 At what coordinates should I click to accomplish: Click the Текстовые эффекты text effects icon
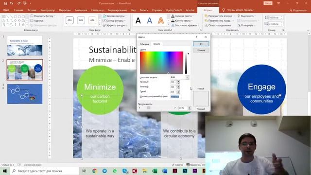pyautogui.click(x=173, y=25)
